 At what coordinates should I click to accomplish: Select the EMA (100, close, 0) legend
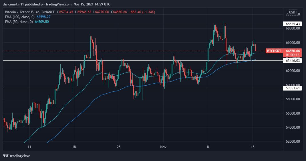tap(20, 17)
